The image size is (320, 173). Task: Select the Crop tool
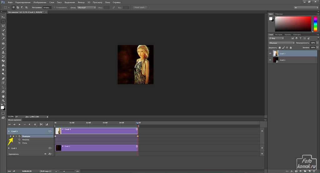3,34
